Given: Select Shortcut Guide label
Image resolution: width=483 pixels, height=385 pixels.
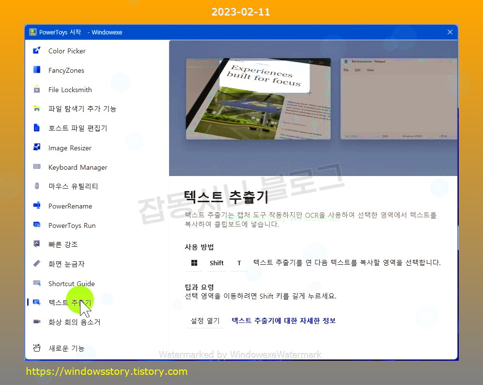Looking at the screenshot, I should pos(72,284).
